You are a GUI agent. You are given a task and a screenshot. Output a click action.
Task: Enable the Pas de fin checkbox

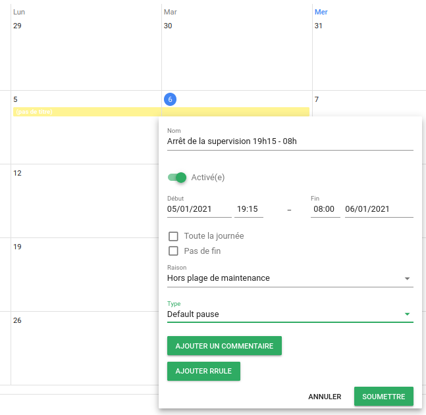coord(174,251)
